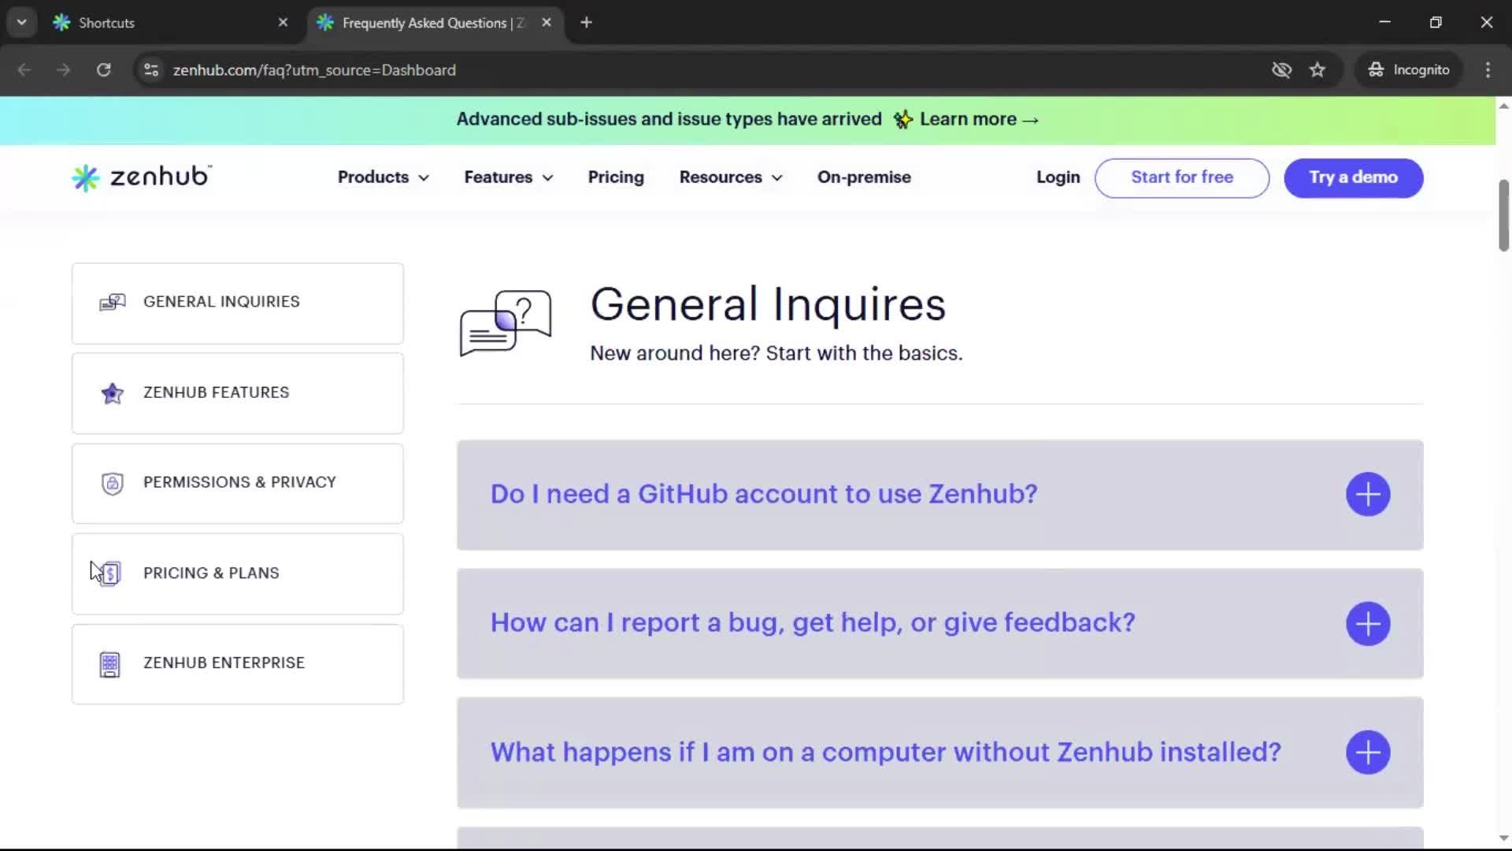Click the Pricing & Plans money icon
Viewport: 1512px width, 851px height.
click(109, 573)
